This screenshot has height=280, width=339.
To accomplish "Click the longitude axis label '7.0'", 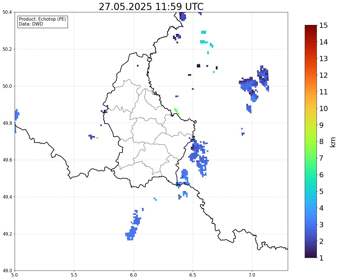I will tap(252, 275).
